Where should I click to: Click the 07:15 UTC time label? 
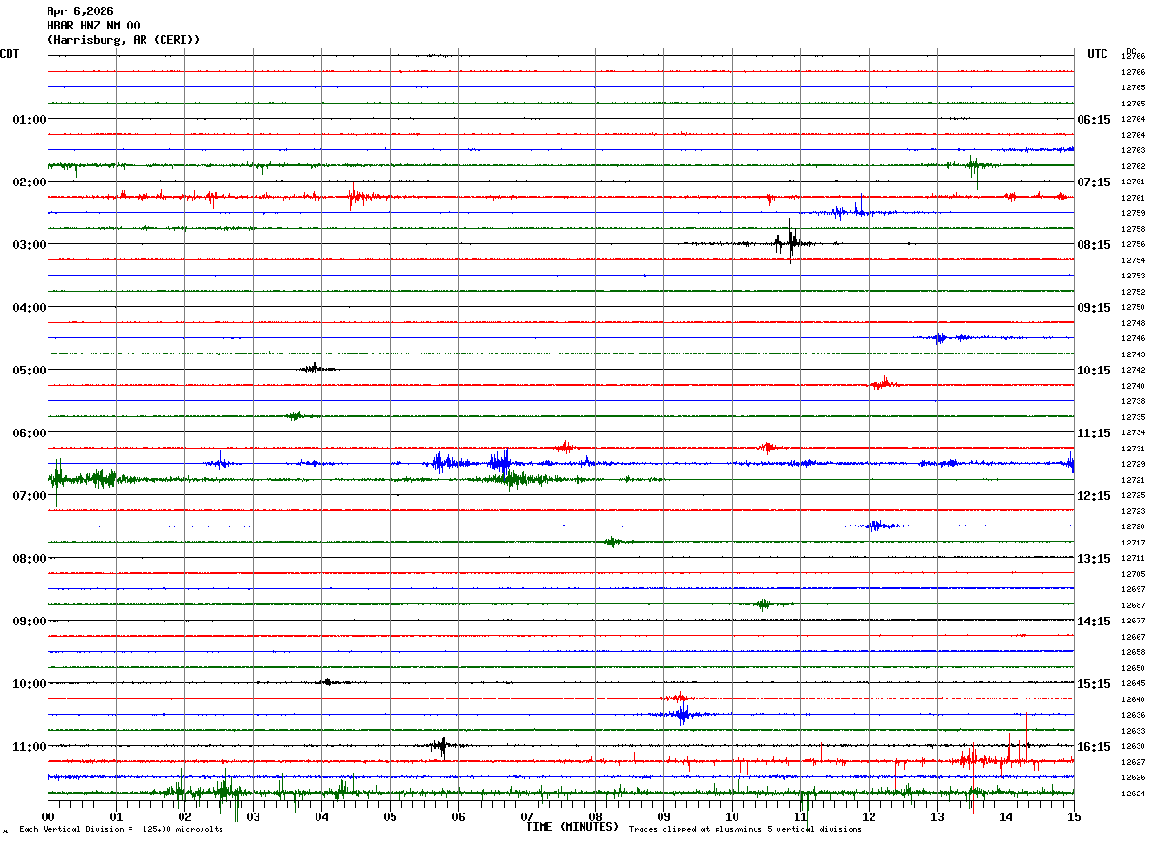pyautogui.click(x=1093, y=182)
